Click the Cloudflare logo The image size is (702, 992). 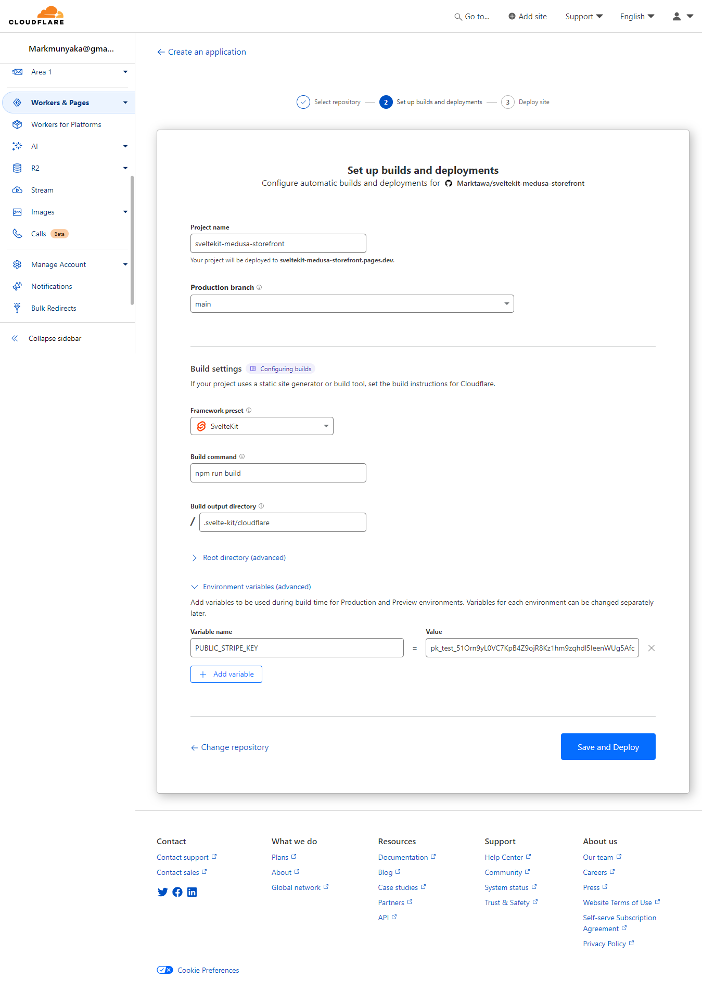coord(36,16)
